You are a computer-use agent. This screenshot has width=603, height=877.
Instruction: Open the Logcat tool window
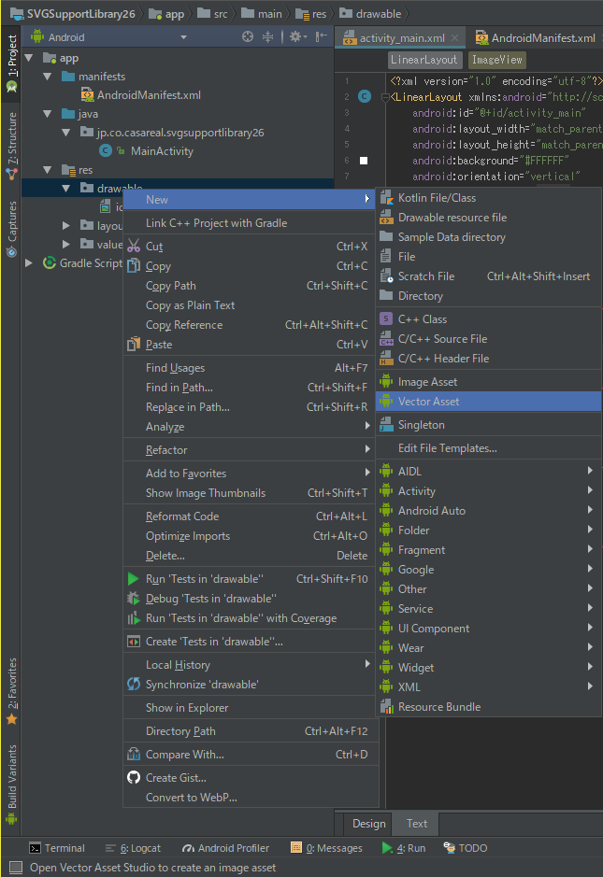pos(142,848)
